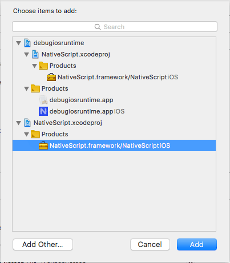
Task: Click toolbox icon on highlighted NativeScript.framework row
Action: pos(43,145)
